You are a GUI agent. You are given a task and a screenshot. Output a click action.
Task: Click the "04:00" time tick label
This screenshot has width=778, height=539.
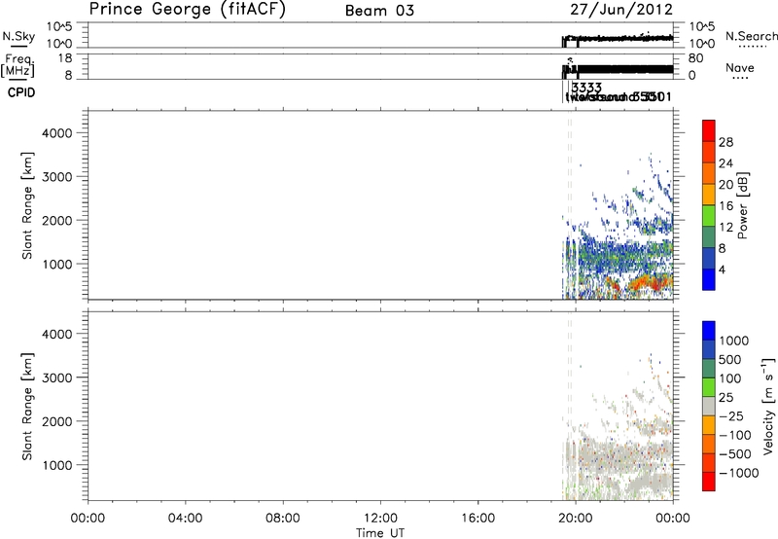(185, 519)
